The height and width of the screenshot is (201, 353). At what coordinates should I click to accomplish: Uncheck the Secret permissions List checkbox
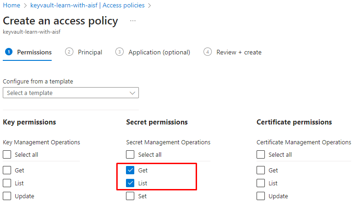coord(130,183)
